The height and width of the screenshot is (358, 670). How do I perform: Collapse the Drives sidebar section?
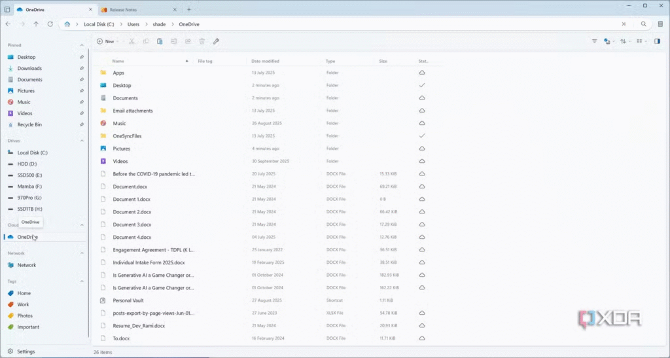tap(82, 141)
